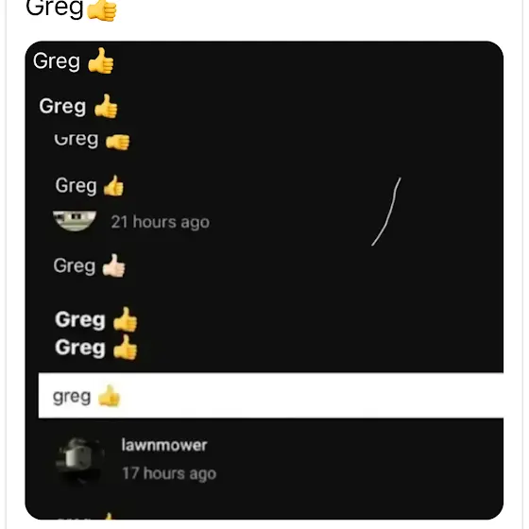Screen dimensions: 529x529
Task: Click the lower thumbs-up in the stacked bold Greg pair
Action: pos(125,348)
